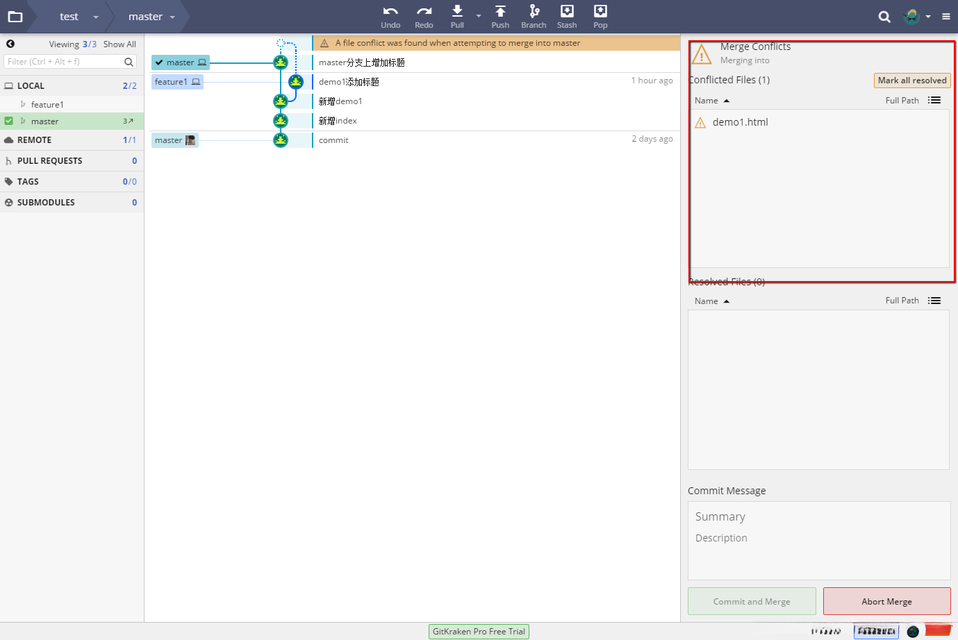Select commit message 'master分支上增加标题'
958x640 pixels.
click(x=362, y=62)
